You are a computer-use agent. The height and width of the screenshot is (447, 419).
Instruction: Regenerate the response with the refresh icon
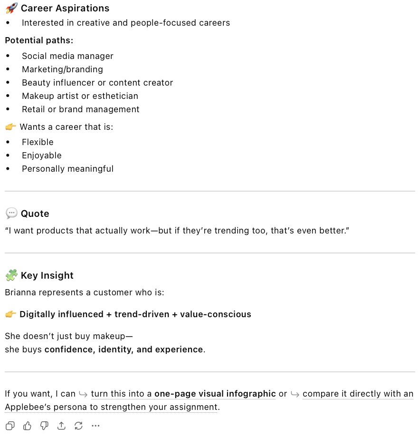click(x=78, y=426)
